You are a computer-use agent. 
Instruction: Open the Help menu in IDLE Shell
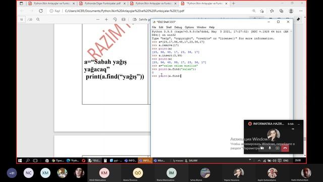[211, 27]
